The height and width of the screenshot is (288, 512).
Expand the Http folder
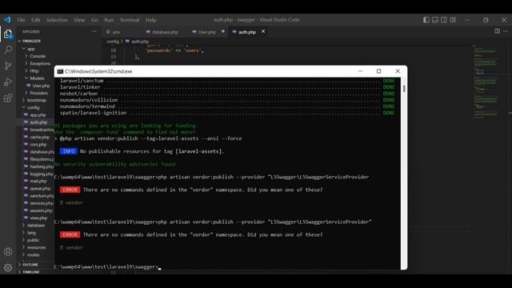pos(34,71)
